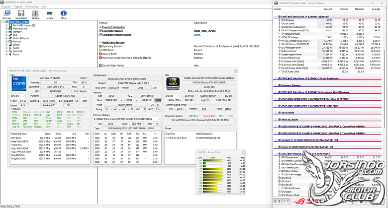Click the Save Report floppy icon
Image resolution: width=388 pixels, height=208 pixels.
[x=21, y=14]
